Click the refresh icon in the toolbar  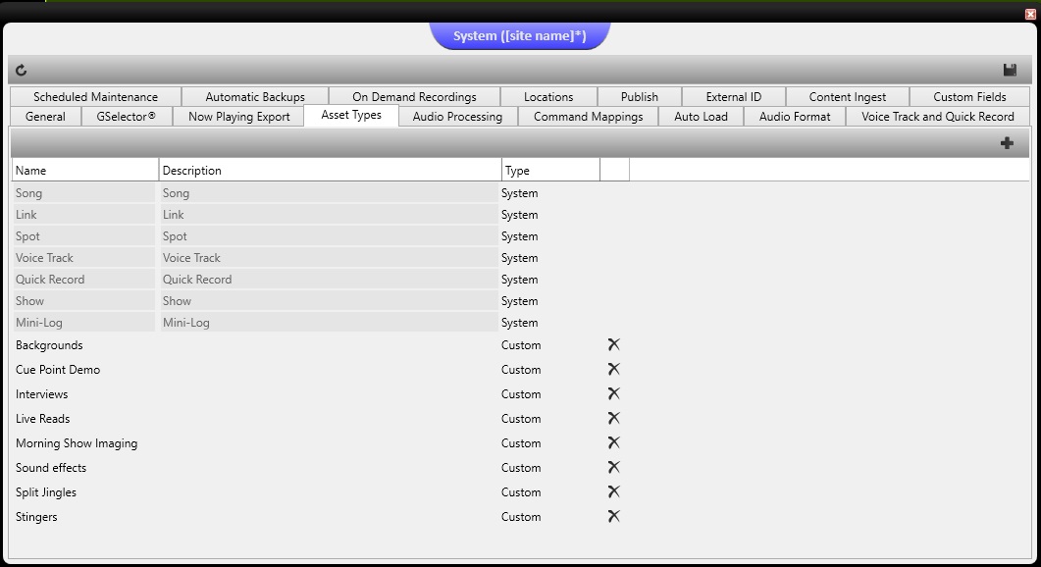tap(22, 71)
